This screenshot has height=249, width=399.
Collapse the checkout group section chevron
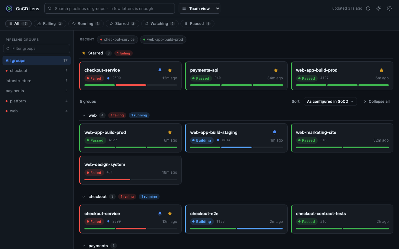tap(84, 197)
